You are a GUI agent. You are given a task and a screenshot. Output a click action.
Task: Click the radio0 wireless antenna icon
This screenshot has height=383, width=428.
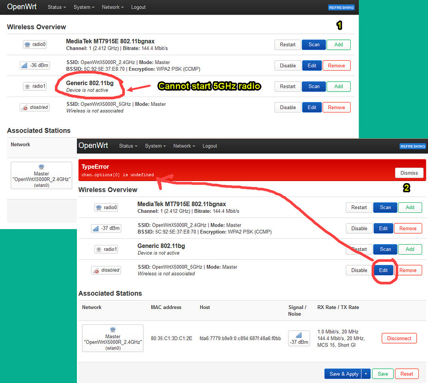tap(35, 44)
